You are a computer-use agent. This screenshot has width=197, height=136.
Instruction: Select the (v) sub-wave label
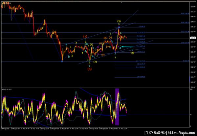tap(110, 37)
